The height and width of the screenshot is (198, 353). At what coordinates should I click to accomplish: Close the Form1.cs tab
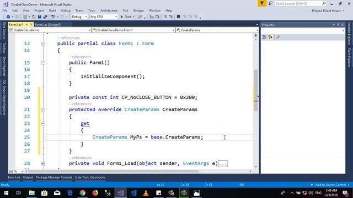[x=31, y=24]
